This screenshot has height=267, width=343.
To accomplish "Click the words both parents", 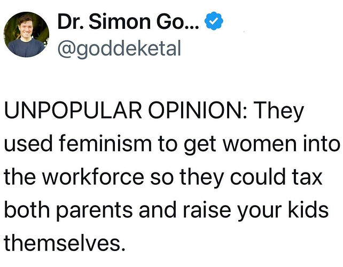I will pyautogui.click(x=68, y=210).
